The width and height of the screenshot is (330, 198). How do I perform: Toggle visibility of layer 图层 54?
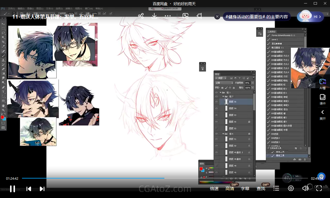216,108
